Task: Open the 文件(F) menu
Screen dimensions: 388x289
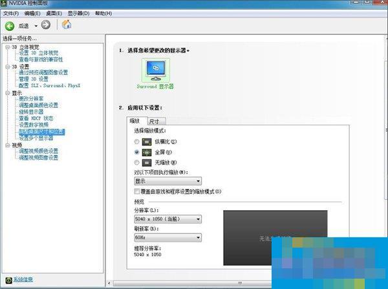Action: click(x=11, y=14)
